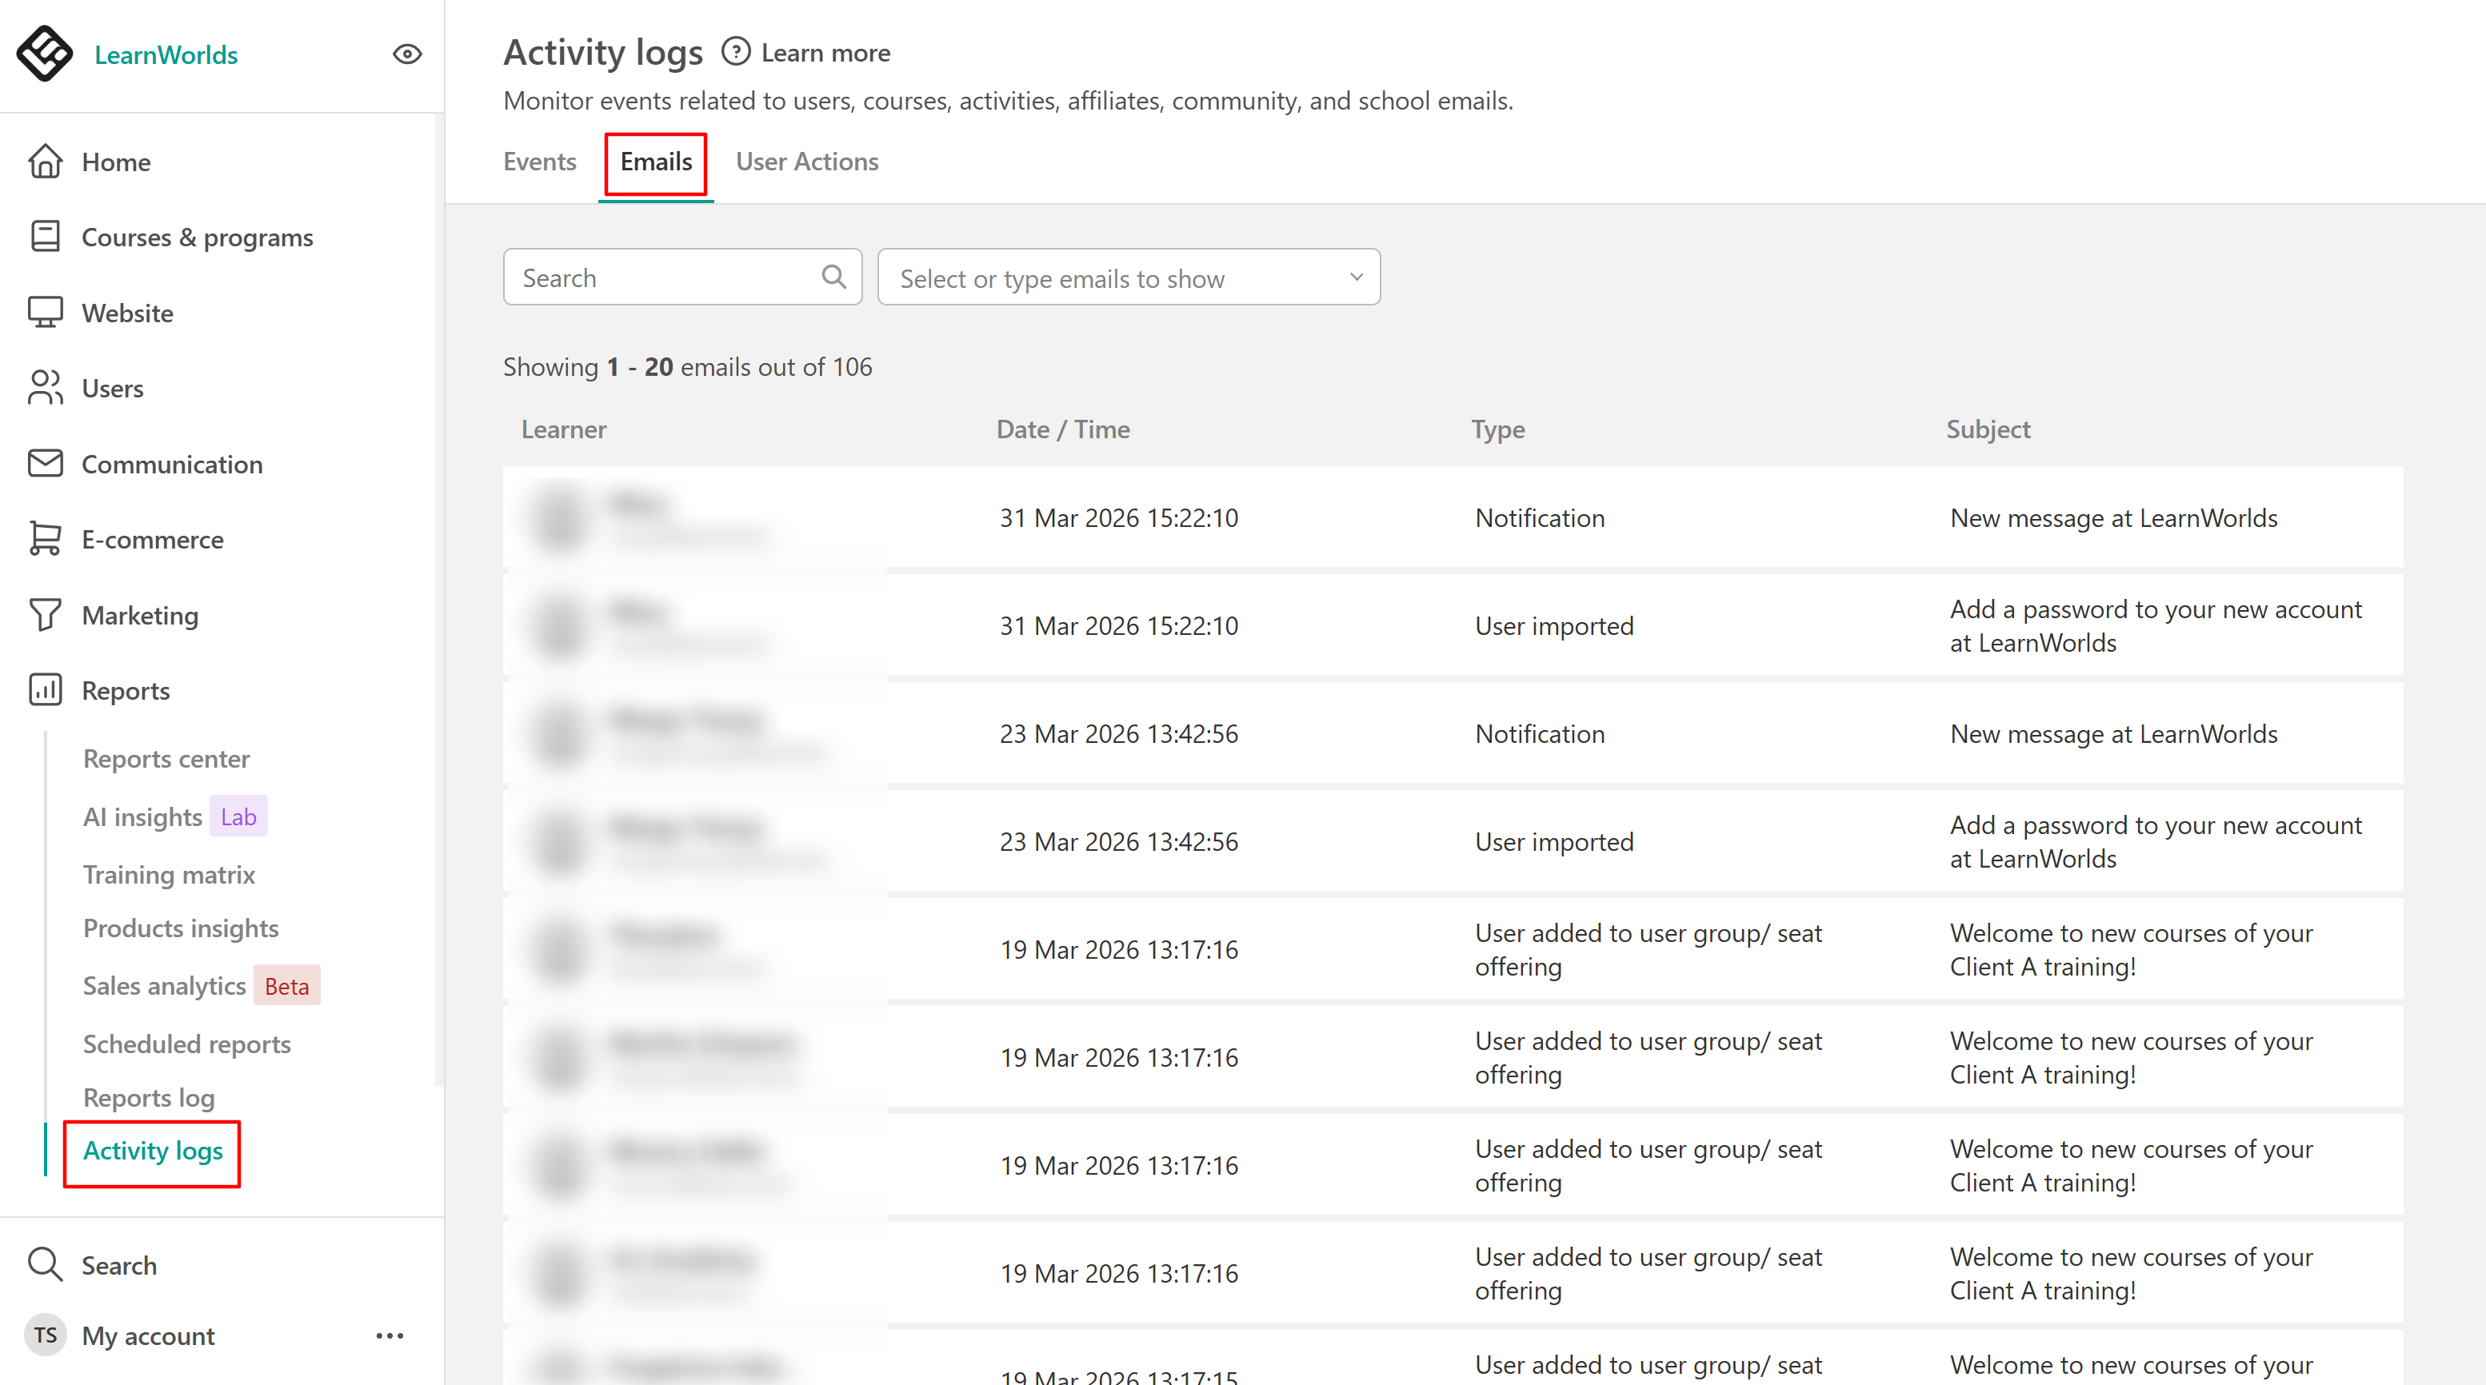Click the LearnWorlds logo icon
The width and height of the screenshot is (2486, 1385).
coord(45,54)
